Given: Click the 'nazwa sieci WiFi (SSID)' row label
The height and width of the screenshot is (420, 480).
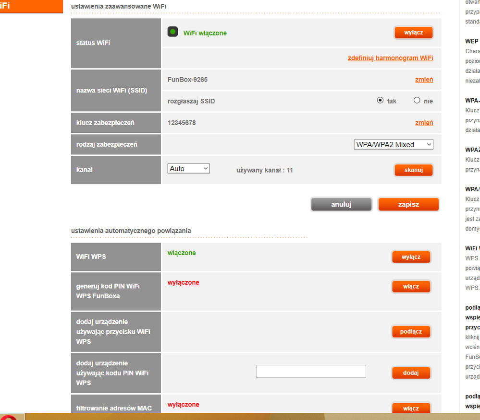Looking at the screenshot, I should point(112,91).
